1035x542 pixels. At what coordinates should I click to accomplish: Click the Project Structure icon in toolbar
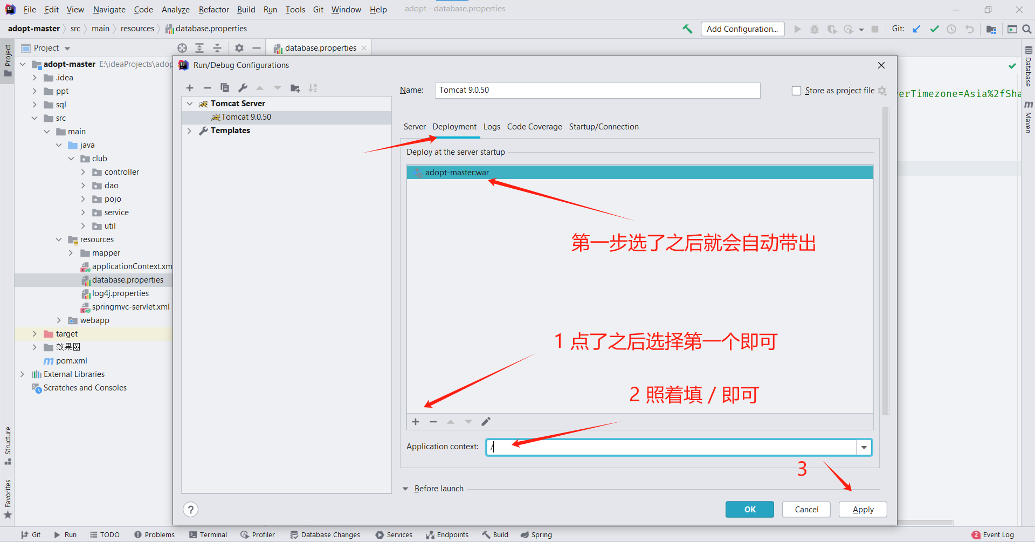[991, 29]
